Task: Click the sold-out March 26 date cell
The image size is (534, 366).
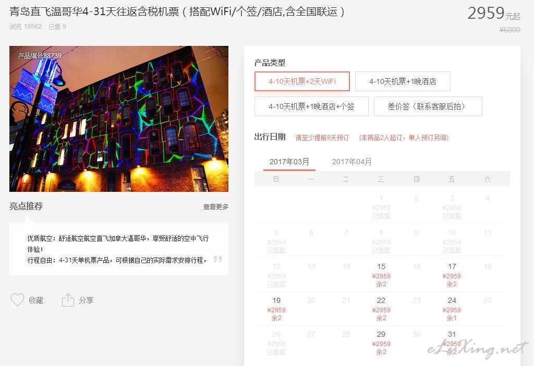Action: [276, 343]
